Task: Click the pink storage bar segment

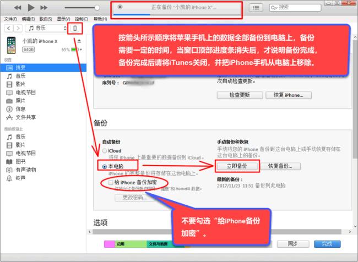Action: coord(110,244)
